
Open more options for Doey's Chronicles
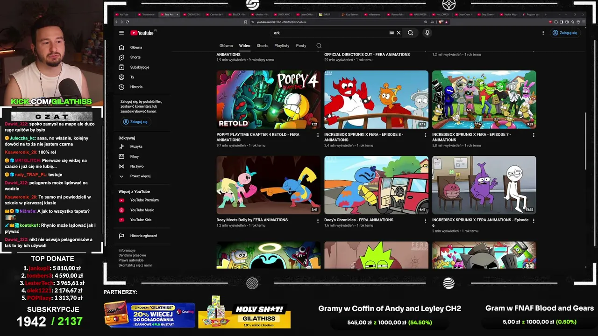coord(425,221)
